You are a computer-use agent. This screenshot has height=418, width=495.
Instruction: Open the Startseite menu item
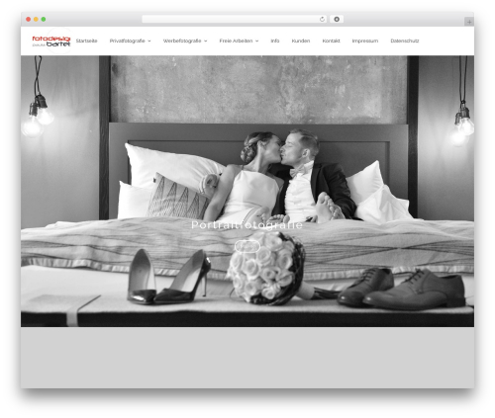click(x=86, y=41)
